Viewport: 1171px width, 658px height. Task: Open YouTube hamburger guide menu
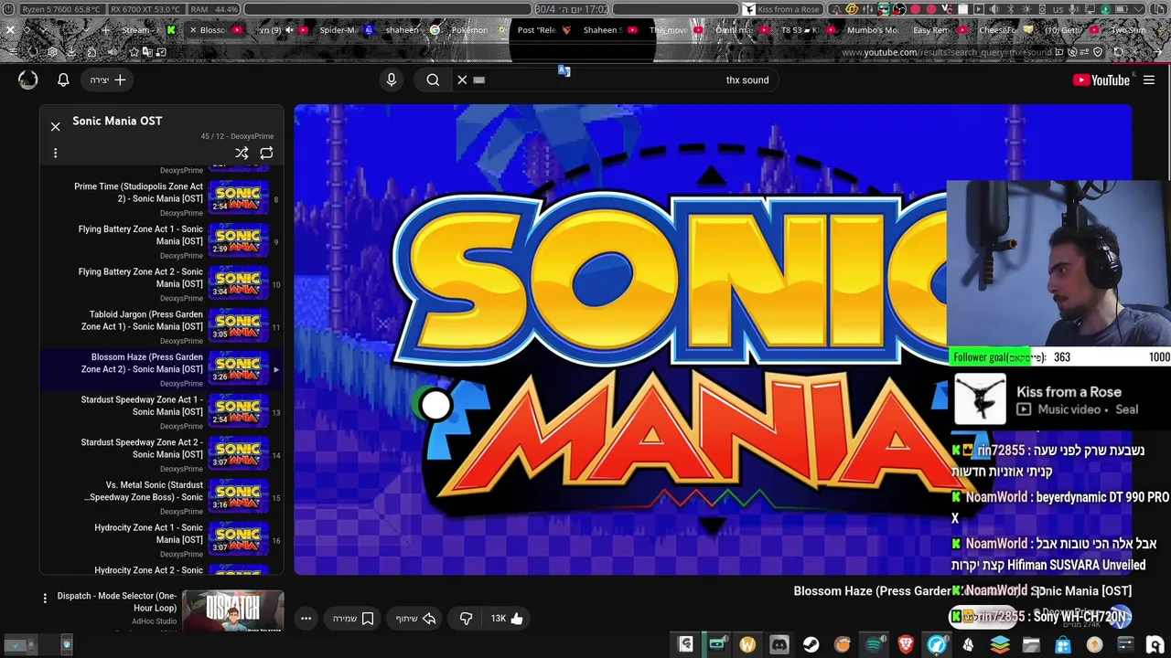point(1149,80)
